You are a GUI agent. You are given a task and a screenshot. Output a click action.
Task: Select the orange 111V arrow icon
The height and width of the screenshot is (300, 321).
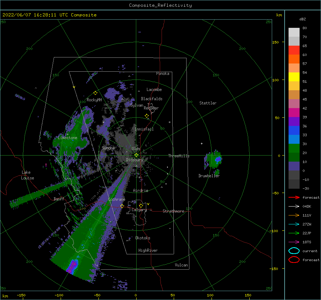point(294,215)
